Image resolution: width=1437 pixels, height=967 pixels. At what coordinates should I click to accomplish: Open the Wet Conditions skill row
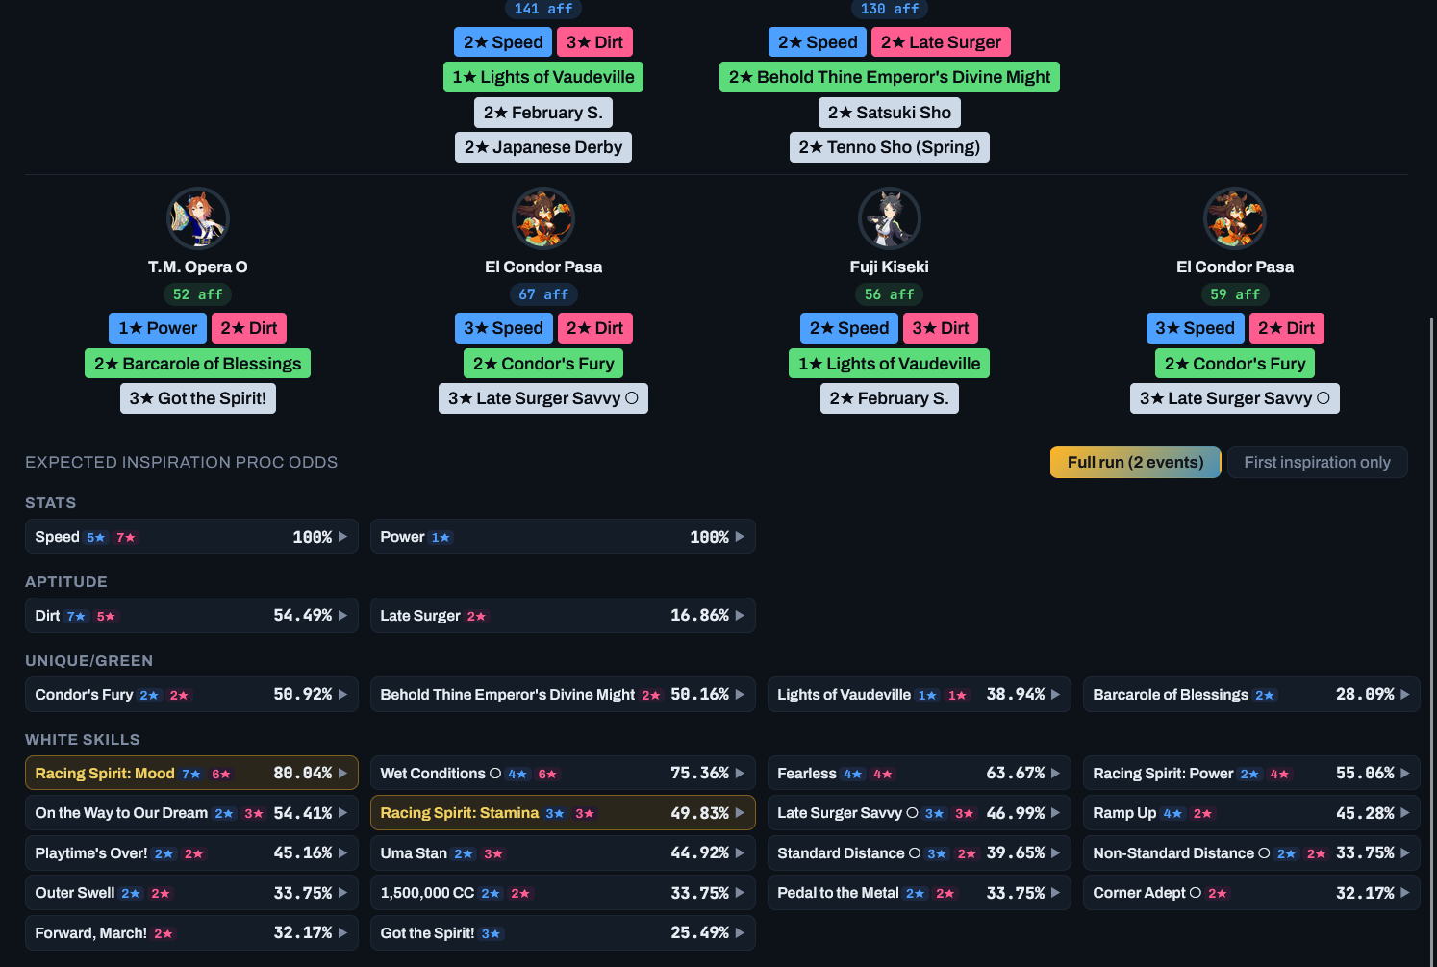tap(563, 773)
